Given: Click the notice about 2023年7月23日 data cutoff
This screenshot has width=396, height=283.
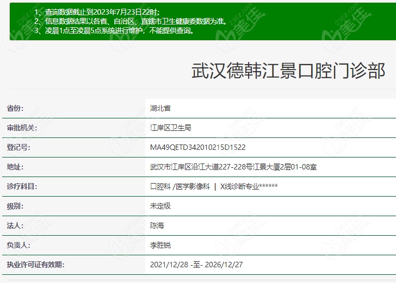Looking at the screenshot, I should (x=96, y=11).
